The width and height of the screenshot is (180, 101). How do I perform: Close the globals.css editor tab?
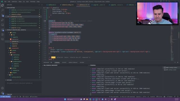[89, 5]
